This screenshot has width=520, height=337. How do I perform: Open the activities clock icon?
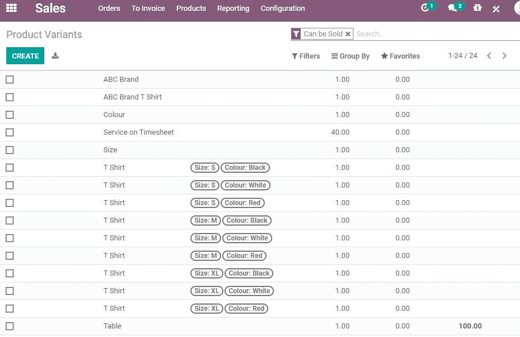(x=425, y=8)
